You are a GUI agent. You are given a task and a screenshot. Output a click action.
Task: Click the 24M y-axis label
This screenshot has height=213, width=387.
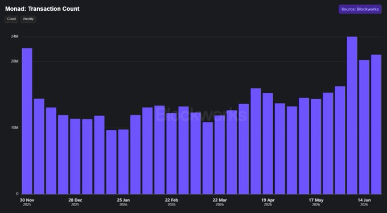click(15, 36)
